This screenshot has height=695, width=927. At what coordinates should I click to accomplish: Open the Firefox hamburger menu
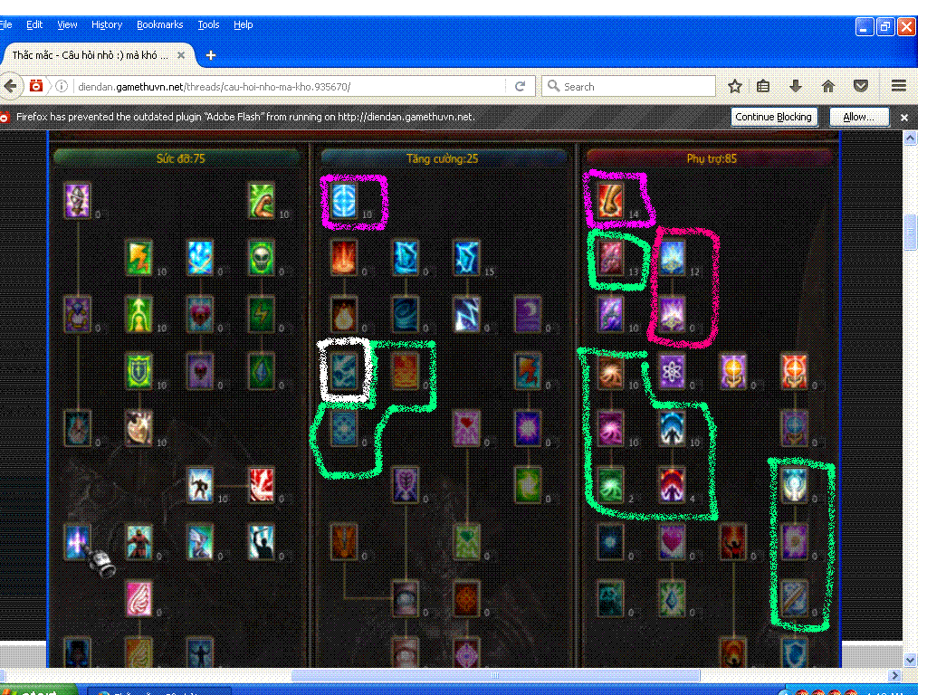(899, 86)
